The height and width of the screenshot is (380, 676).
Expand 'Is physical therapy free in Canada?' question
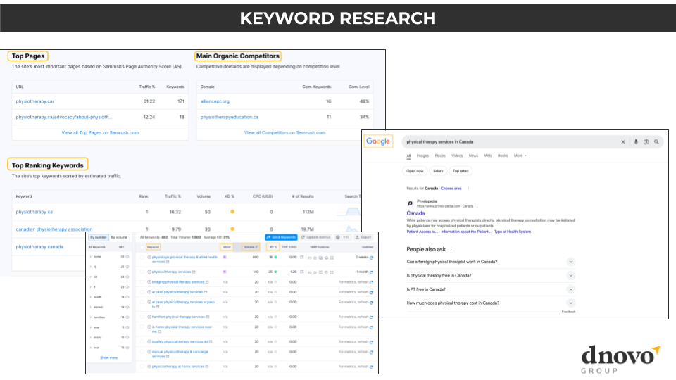(x=570, y=275)
